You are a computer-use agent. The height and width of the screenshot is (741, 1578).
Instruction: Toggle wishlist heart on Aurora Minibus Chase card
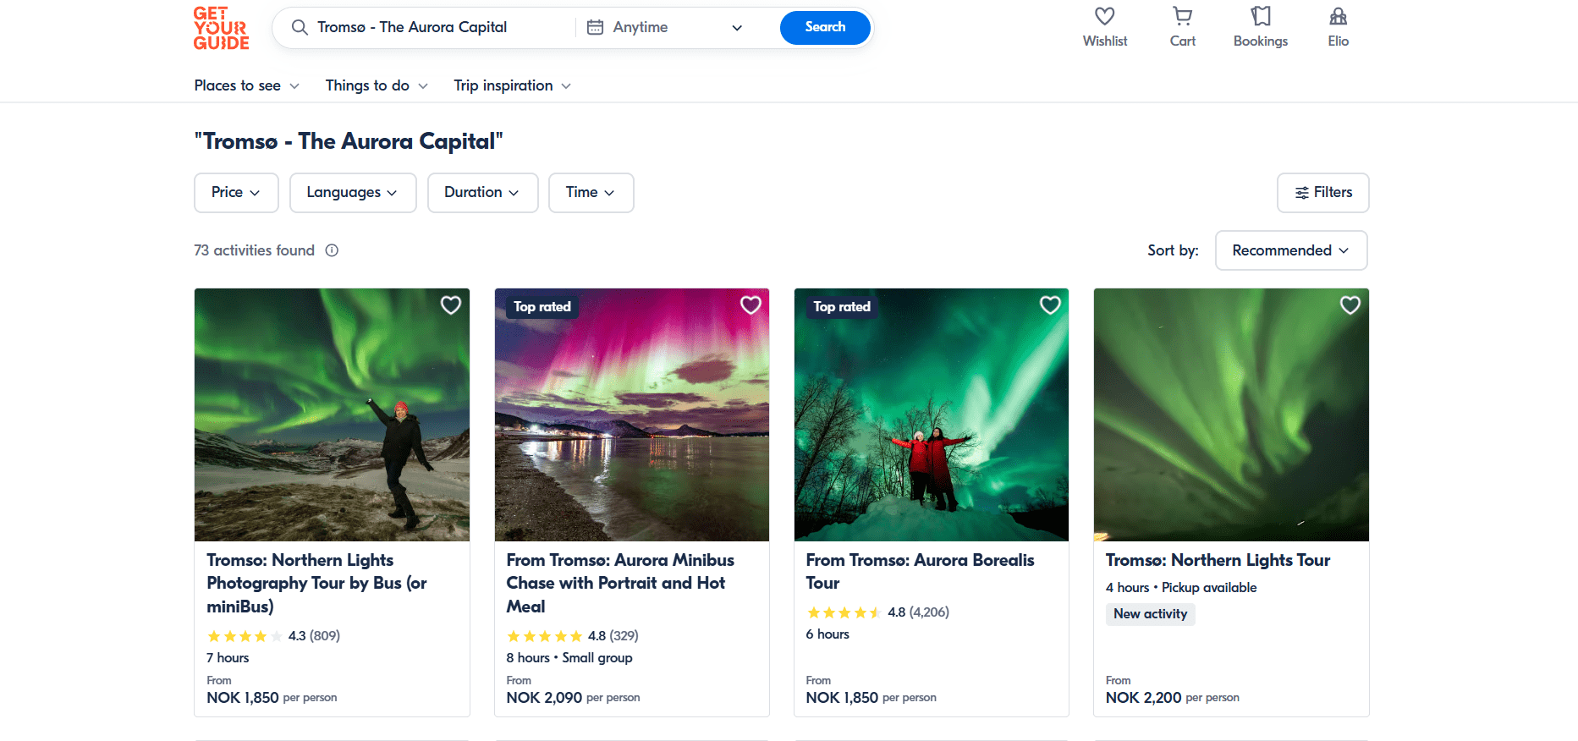[751, 305]
